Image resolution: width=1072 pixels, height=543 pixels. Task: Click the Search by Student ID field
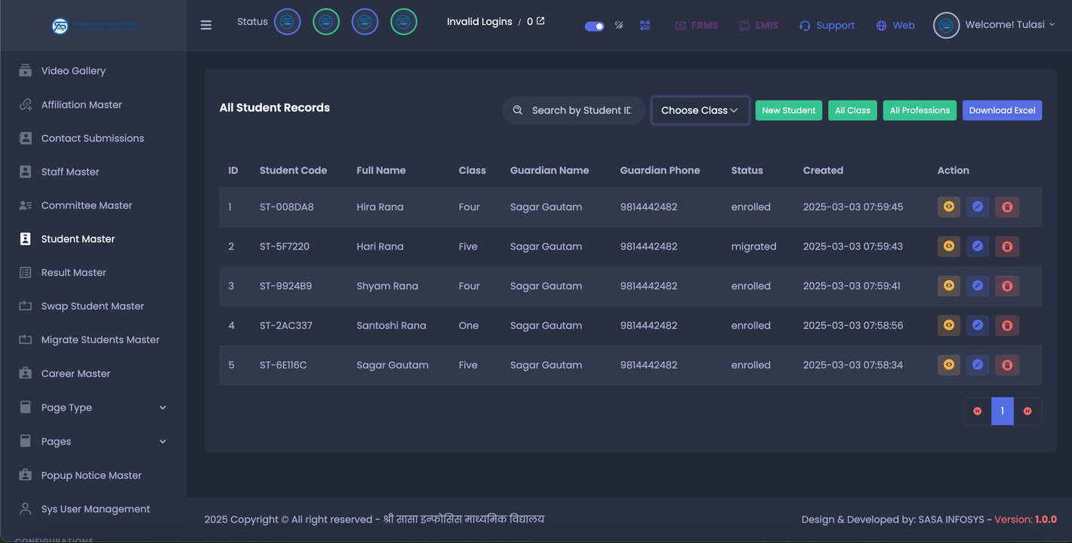[x=581, y=110]
